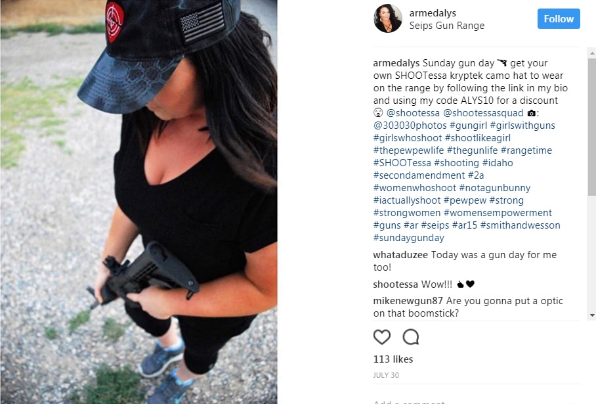Follow the armedalys account

pyautogui.click(x=559, y=18)
